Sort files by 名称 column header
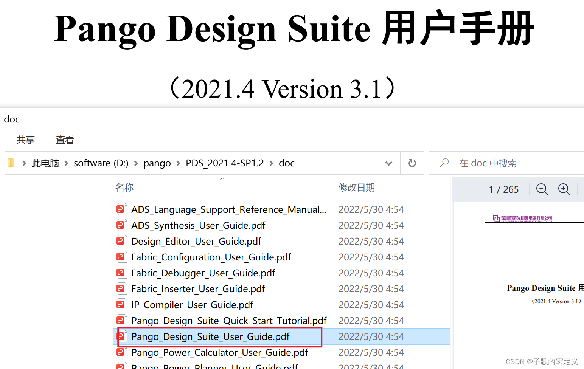The width and height of the screenshot is (584, 369). click(x=124, y=188)
